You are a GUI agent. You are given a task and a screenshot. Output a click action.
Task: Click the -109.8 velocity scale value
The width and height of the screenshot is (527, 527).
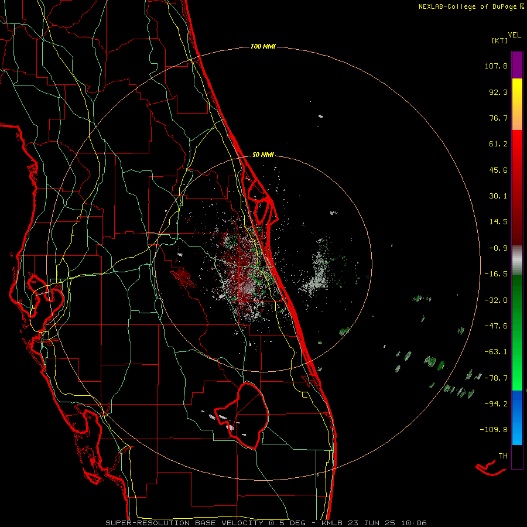(x=494, y=430)
